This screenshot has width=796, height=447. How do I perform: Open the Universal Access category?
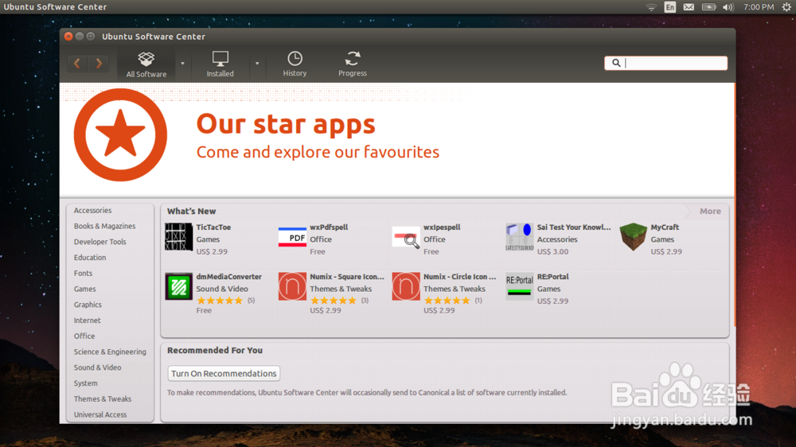100,414
